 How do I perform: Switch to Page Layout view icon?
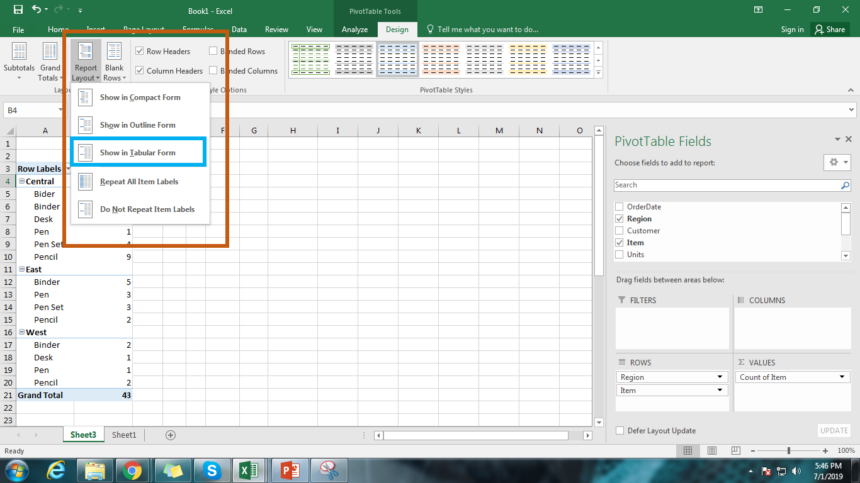point(712,450)
